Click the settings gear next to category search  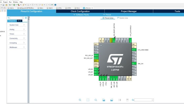coord(26,18)
